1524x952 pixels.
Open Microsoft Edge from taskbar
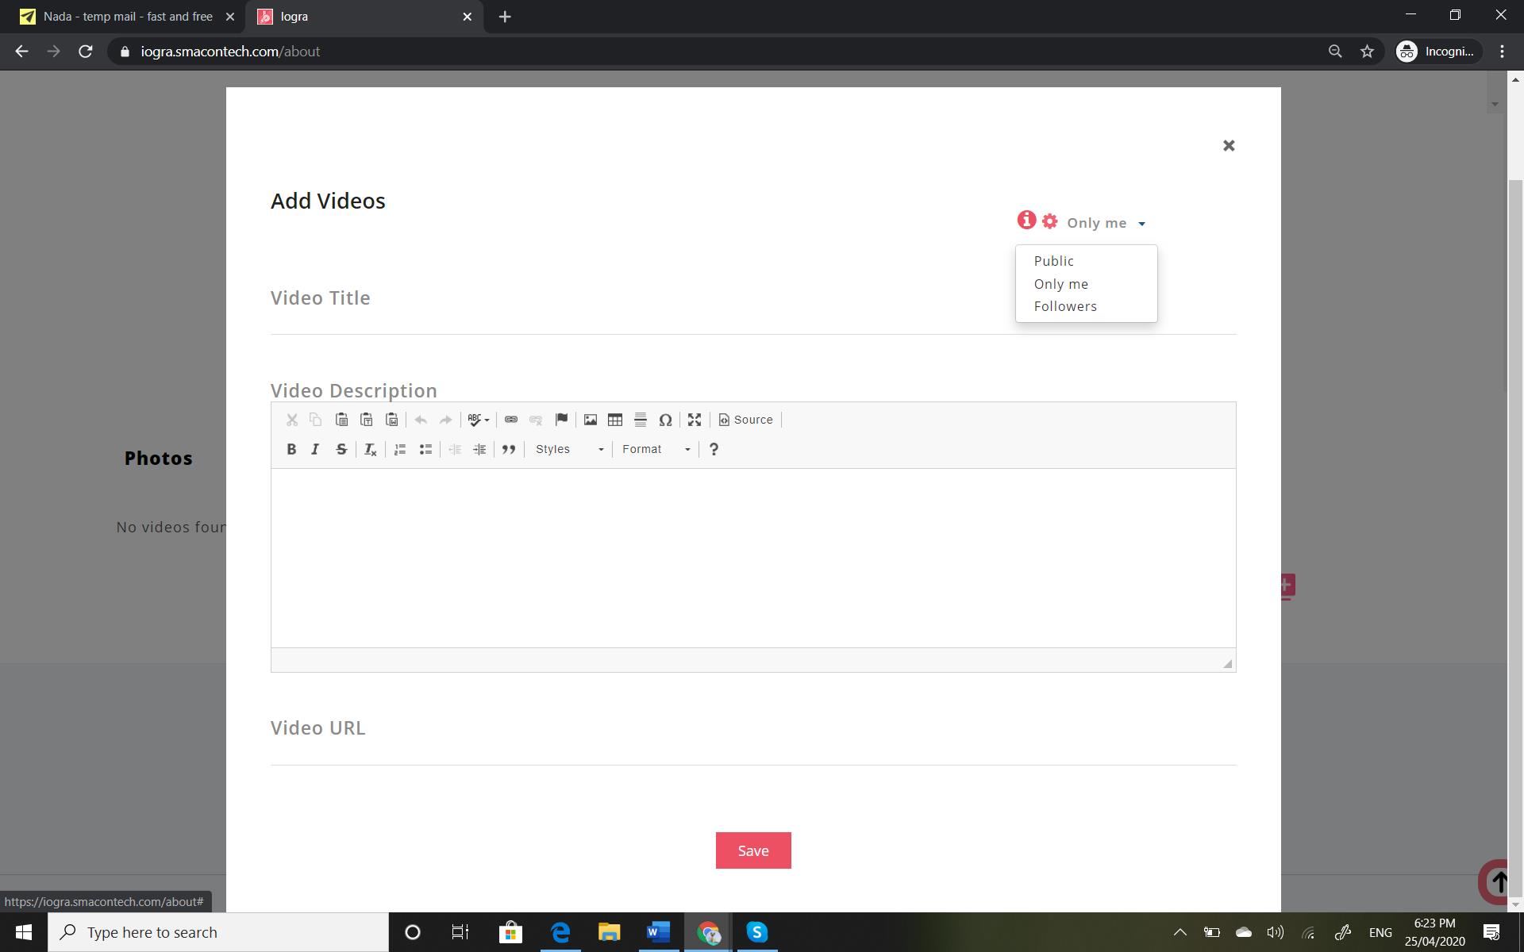[x=560, y=932]
